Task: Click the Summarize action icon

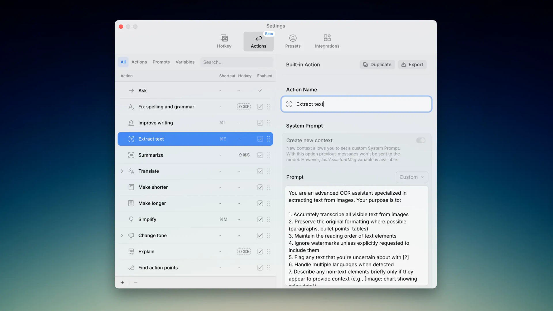Action: 131,155
